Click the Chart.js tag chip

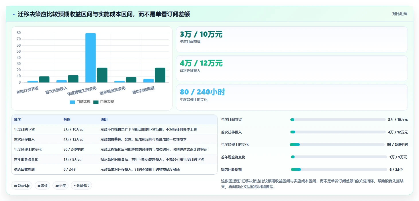click(22, 186)
